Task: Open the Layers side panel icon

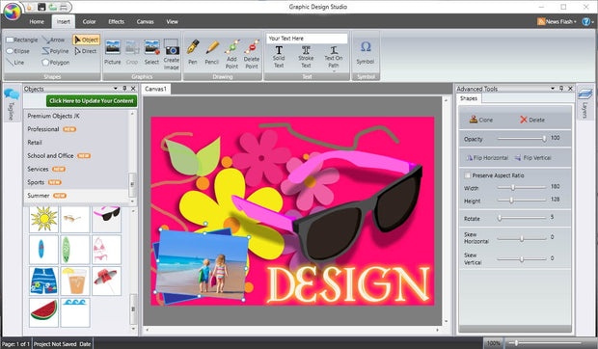Action: (x=585, y=102)
